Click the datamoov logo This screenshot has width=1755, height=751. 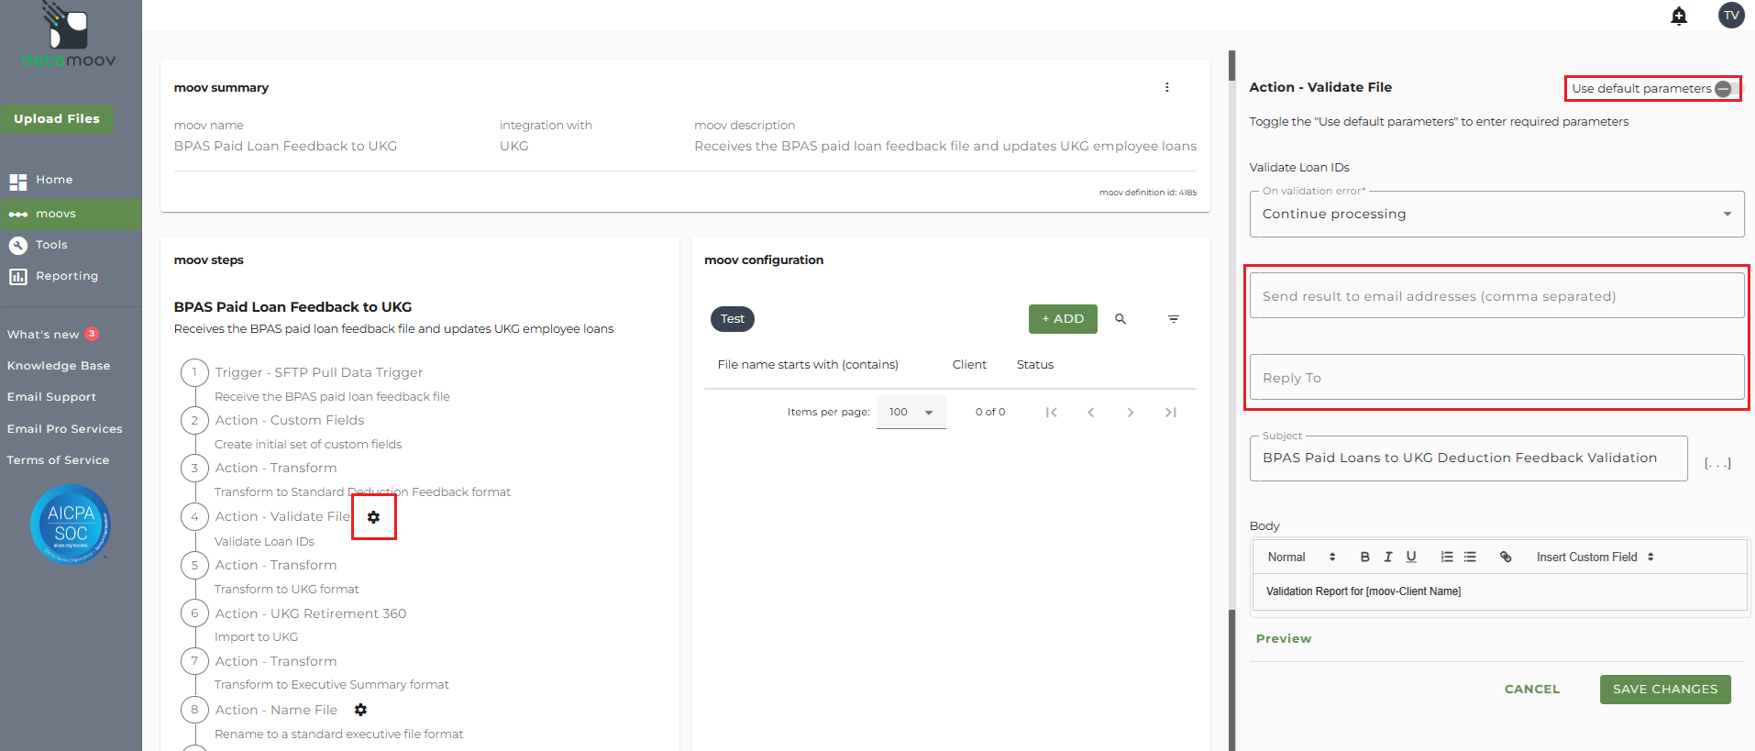click(69, 35)
